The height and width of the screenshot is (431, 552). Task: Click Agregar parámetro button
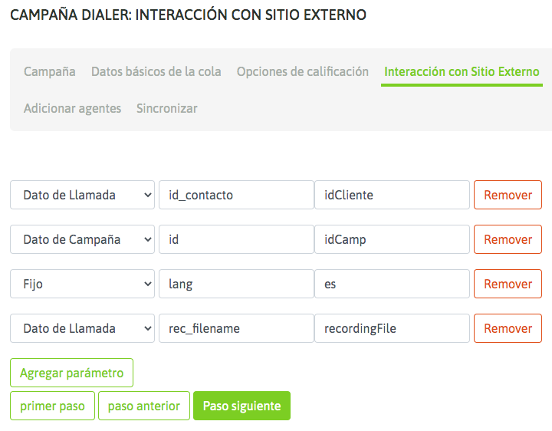pos(71,373)
